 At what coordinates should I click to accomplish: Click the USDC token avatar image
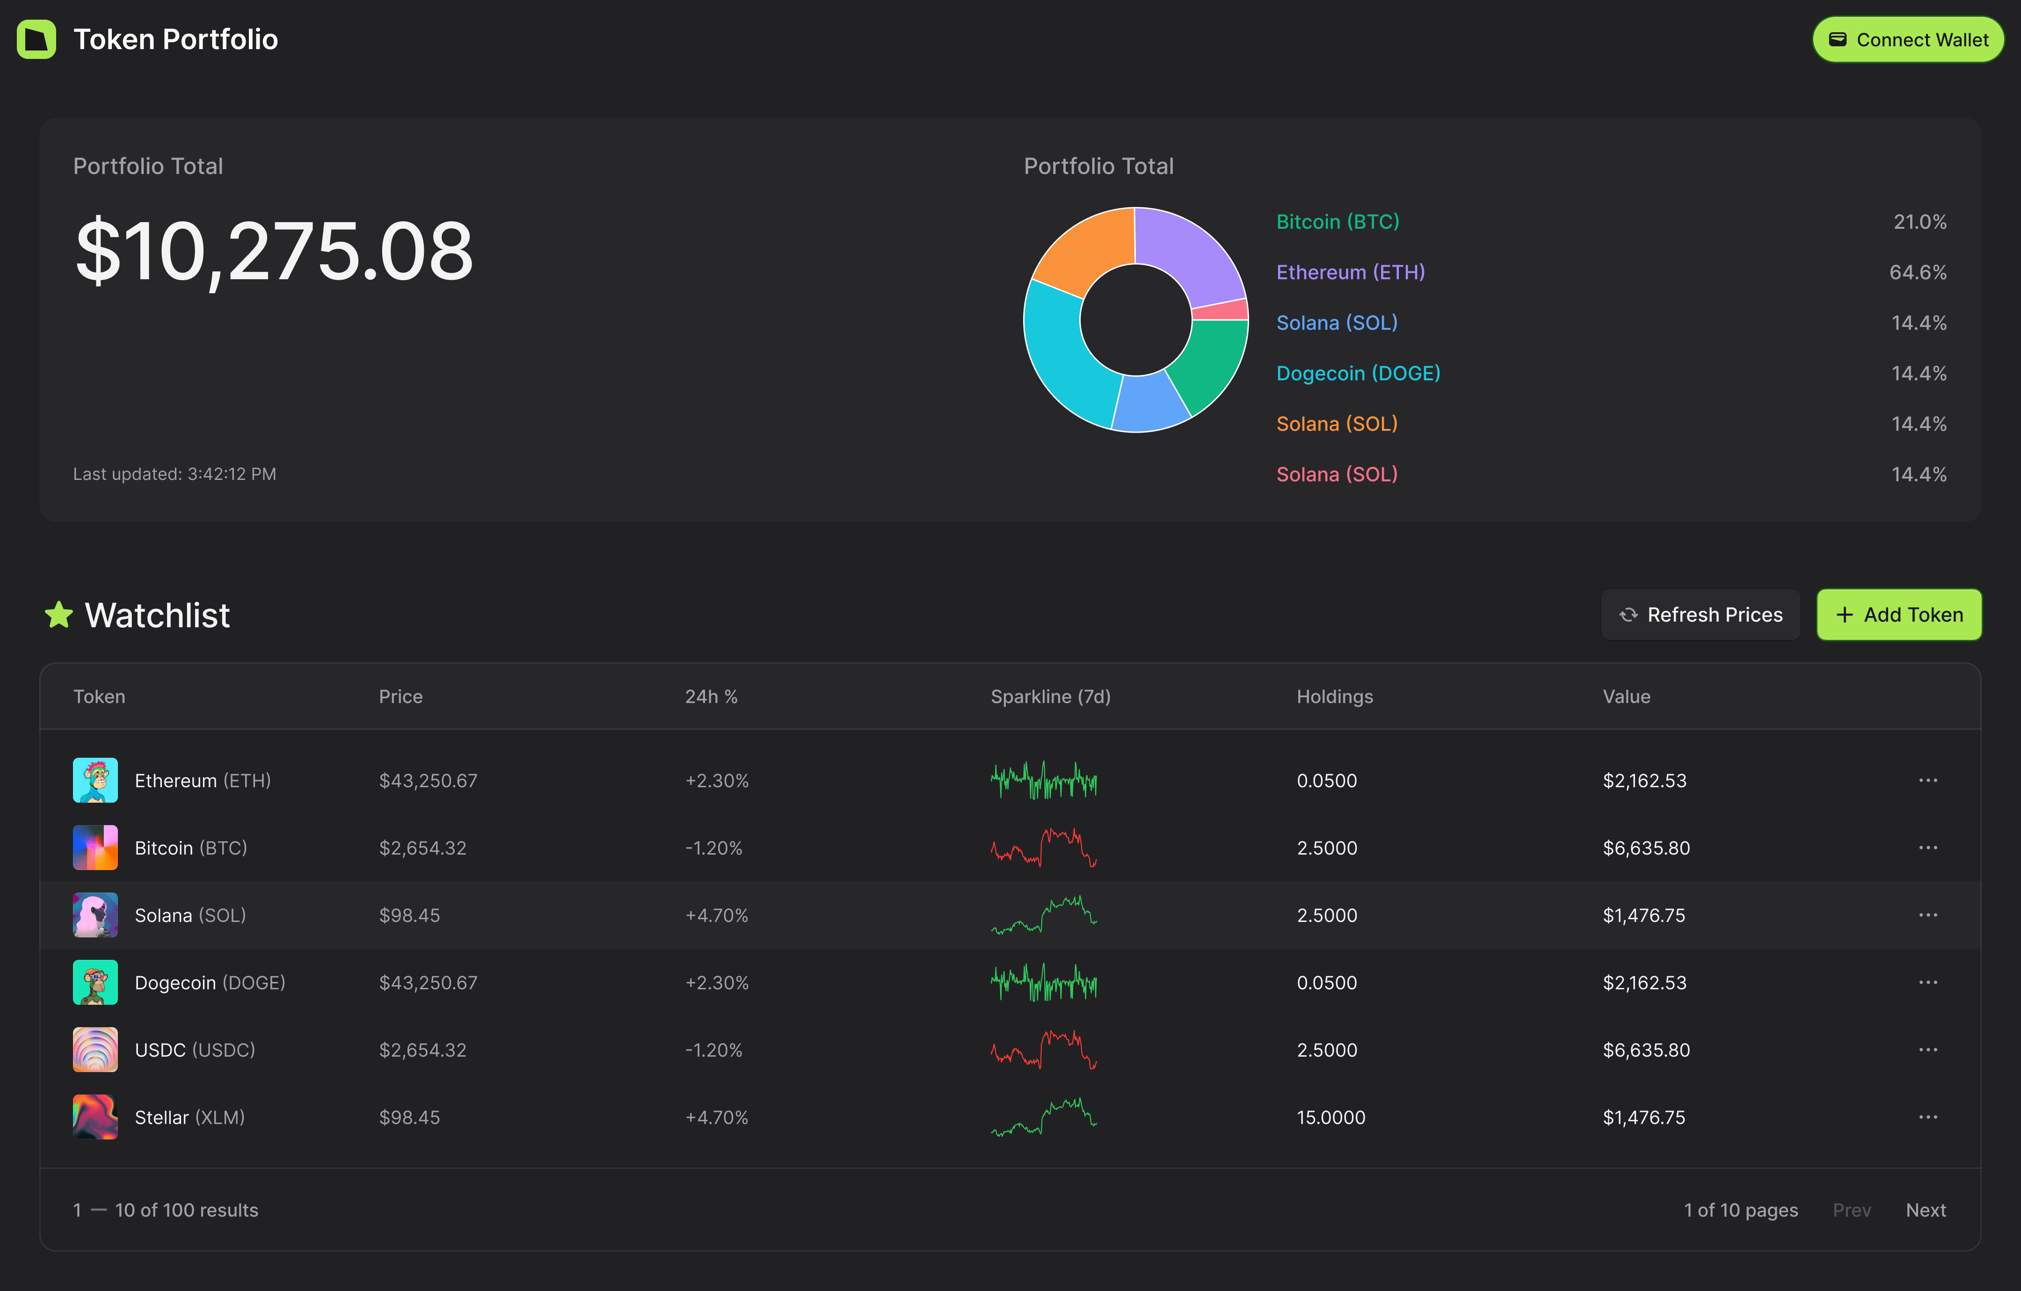(95, 1049)
